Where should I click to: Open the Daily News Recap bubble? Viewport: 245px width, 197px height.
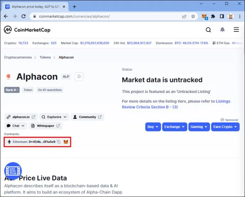pos(13,171)
